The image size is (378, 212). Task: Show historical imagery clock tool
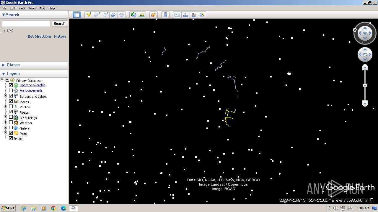tap(133, 15)
